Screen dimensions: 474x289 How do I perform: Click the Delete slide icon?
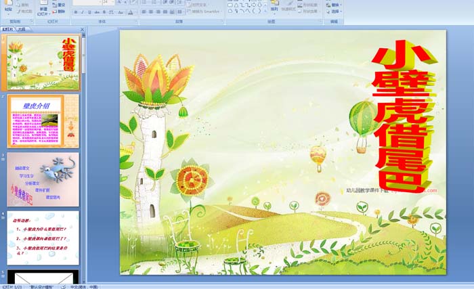point(59,12)
